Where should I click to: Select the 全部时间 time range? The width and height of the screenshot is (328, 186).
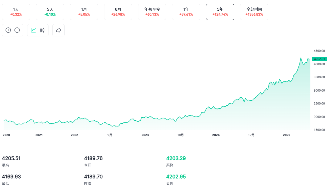click(x=254, y=12)
